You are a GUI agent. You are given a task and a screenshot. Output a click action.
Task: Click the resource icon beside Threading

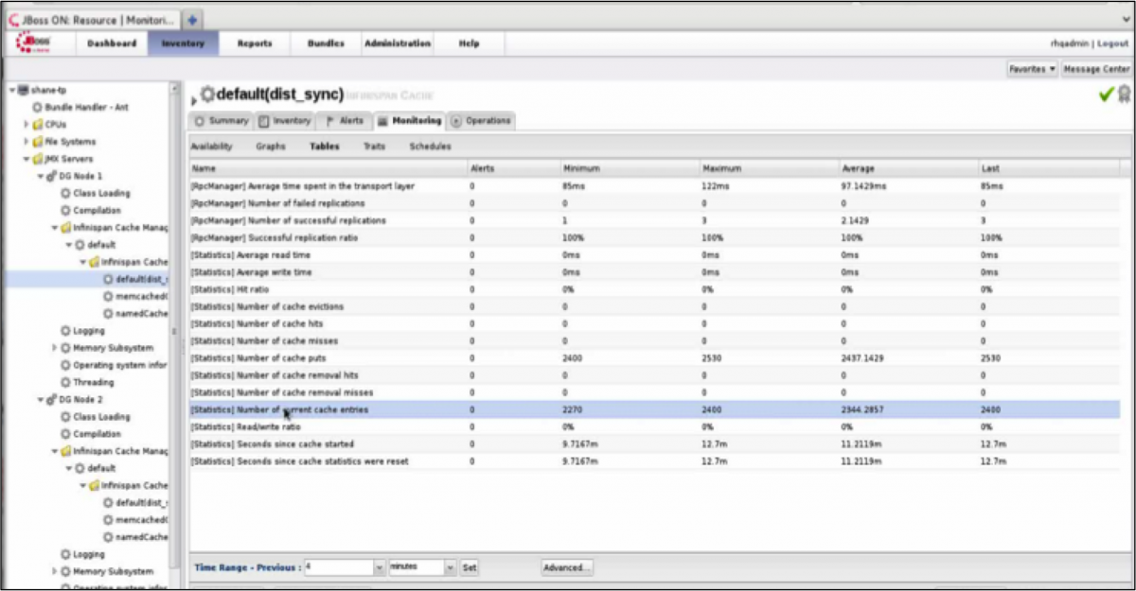(65, 383)
